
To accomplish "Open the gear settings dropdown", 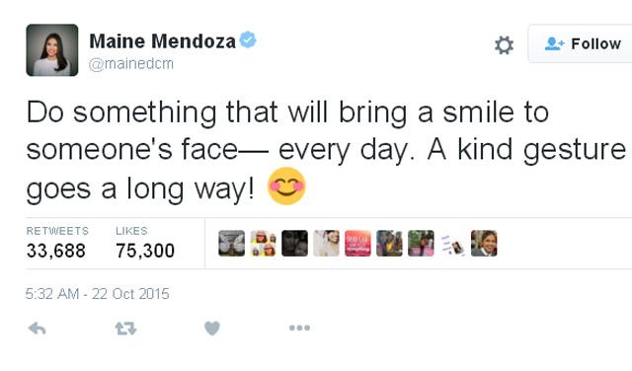I will point(504,44).
